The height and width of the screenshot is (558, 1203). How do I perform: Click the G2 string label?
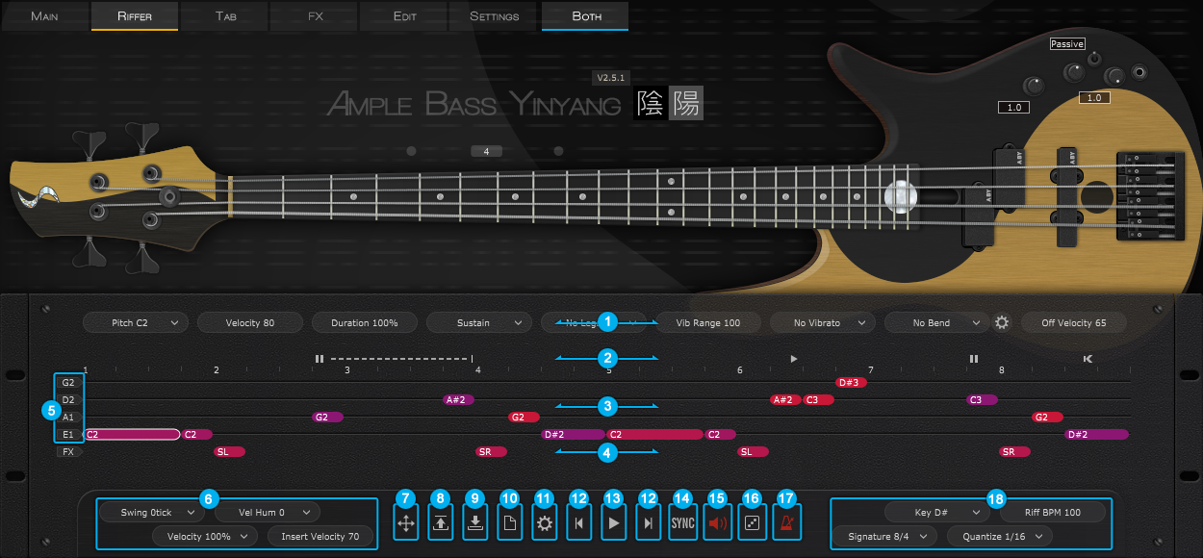point(68,383)
